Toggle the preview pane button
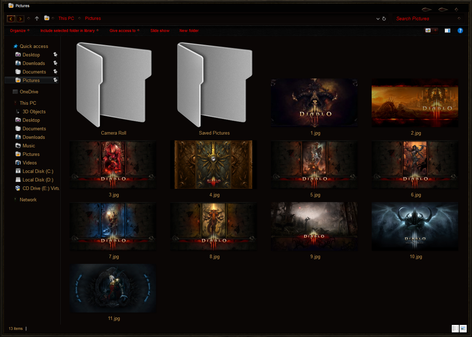Screen dimensions: 472x337 pos(448,31)
